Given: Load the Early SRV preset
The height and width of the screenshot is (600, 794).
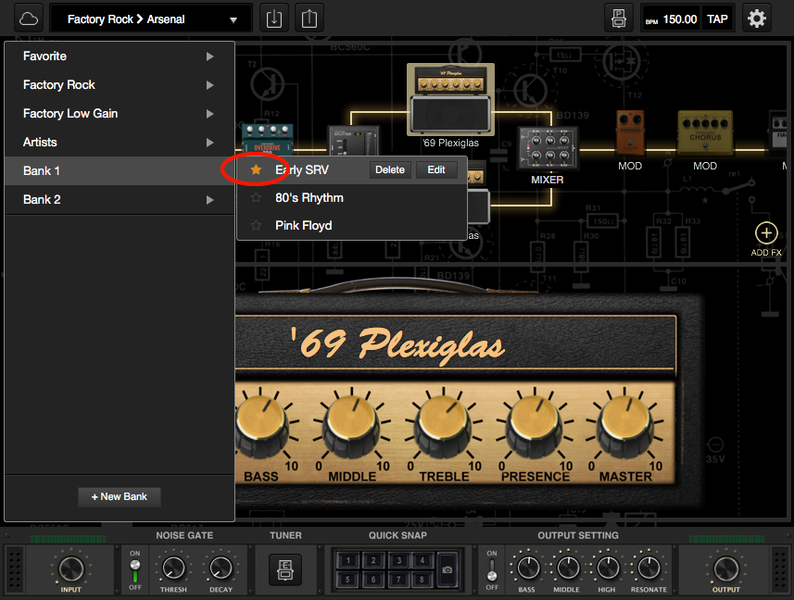Looking at the screenshot, I should click(302, 170).
